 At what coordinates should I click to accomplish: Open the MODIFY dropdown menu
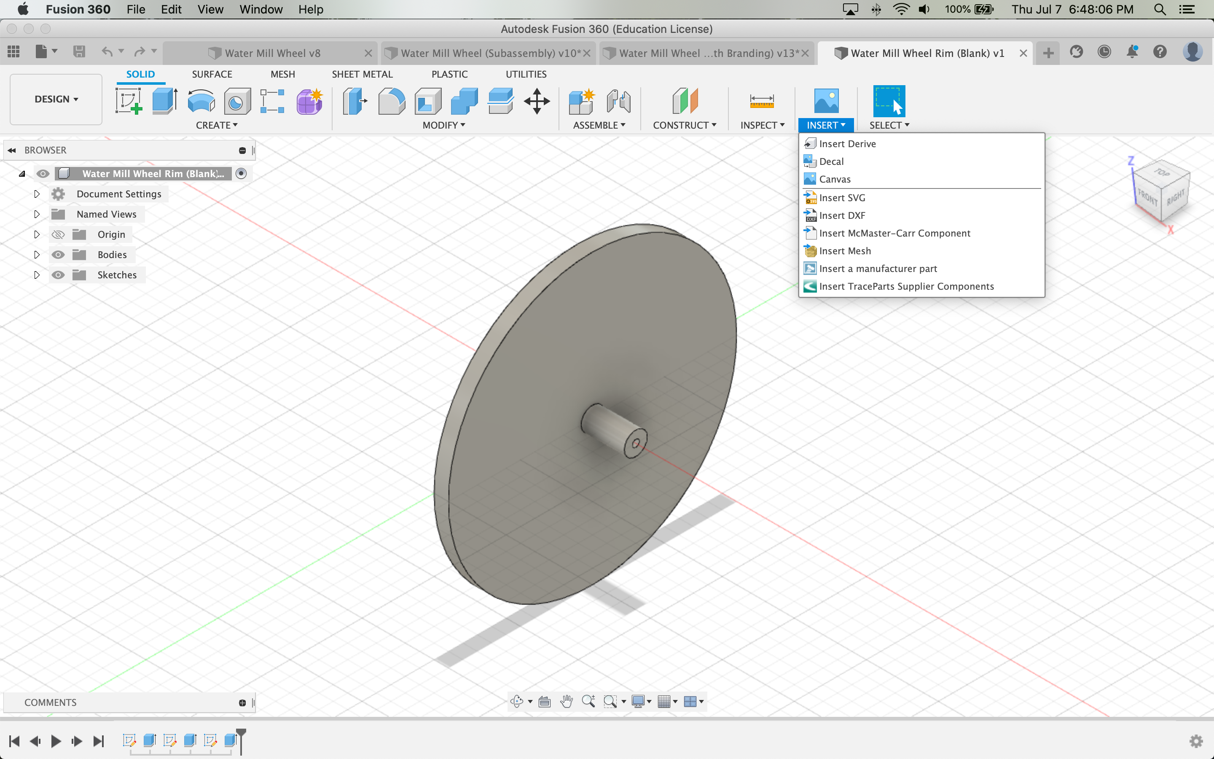coord(444,125)
